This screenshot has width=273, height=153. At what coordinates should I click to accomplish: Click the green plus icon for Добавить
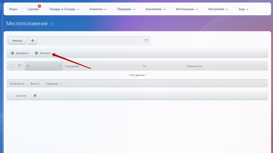tap(12, 53)
